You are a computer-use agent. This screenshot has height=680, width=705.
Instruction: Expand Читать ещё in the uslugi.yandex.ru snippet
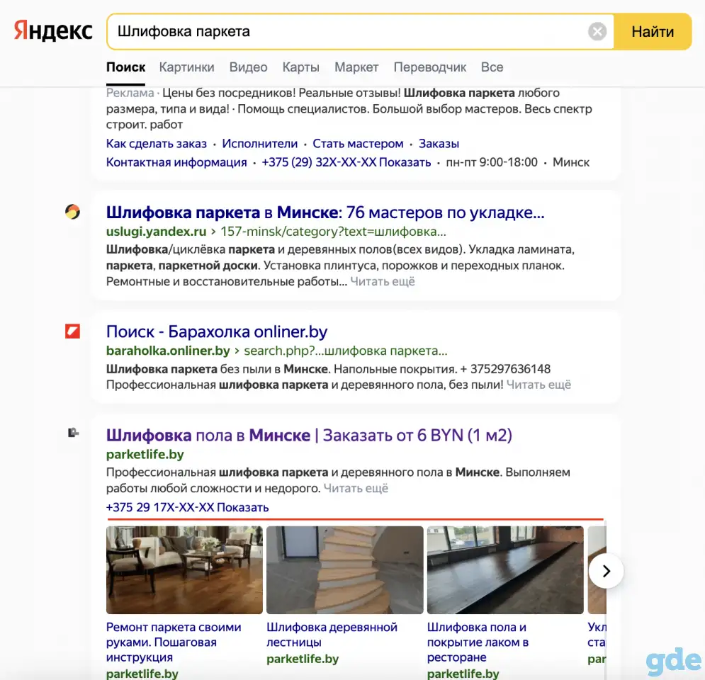(x=383, y=281)
